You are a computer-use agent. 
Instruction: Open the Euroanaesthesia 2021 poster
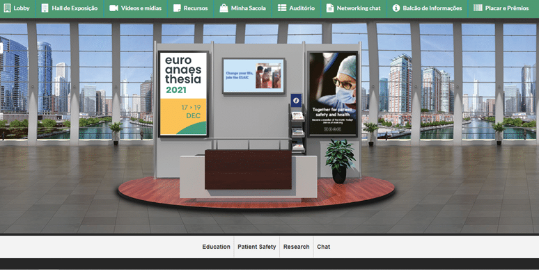click(183, 94)
